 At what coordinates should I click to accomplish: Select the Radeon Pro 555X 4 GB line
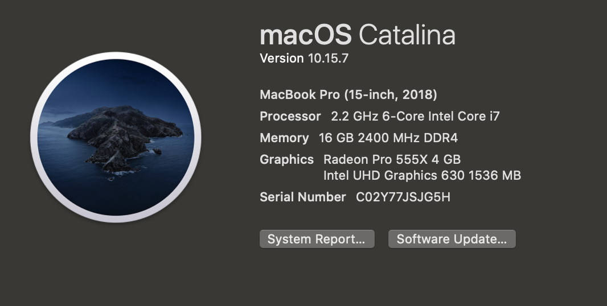click(392, 159)
